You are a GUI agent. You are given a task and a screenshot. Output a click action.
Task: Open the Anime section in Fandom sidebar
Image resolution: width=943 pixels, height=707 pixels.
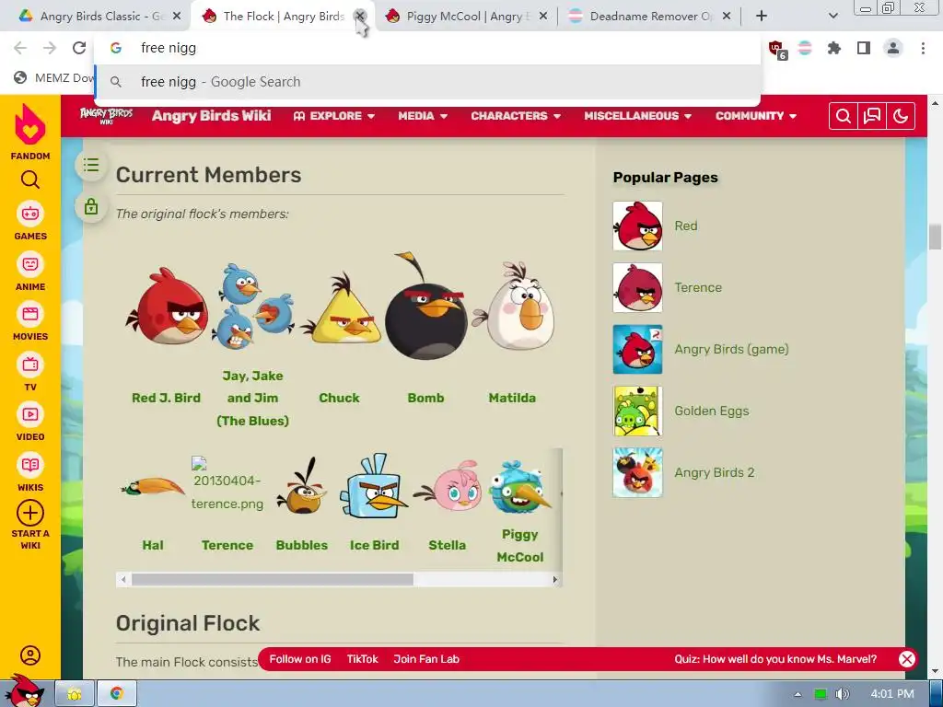pyautogui.click(x=30, y=272)
